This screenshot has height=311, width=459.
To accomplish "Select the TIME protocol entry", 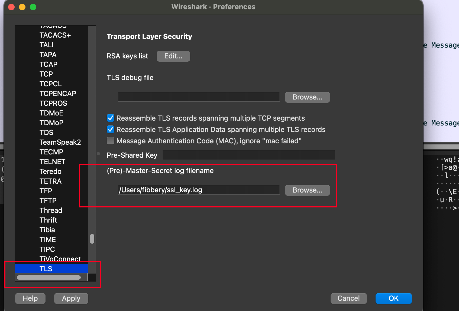I will (x=47, y=239).
